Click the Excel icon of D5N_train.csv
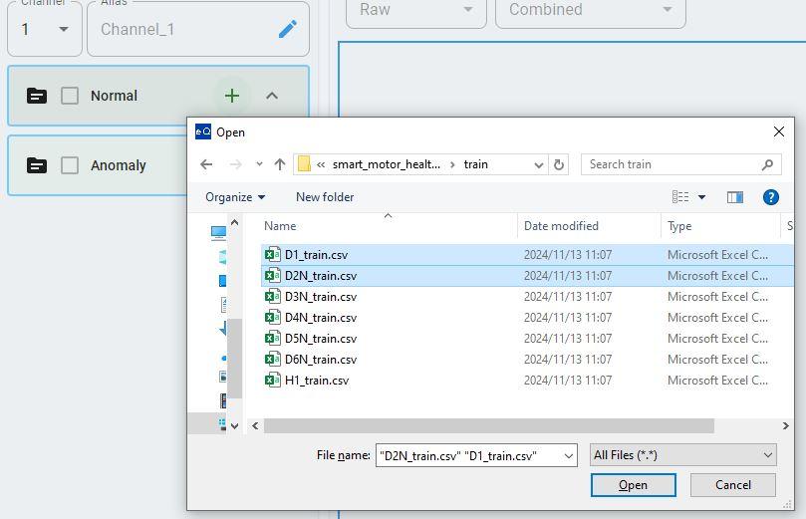806x519 pixels. (272, 339)
